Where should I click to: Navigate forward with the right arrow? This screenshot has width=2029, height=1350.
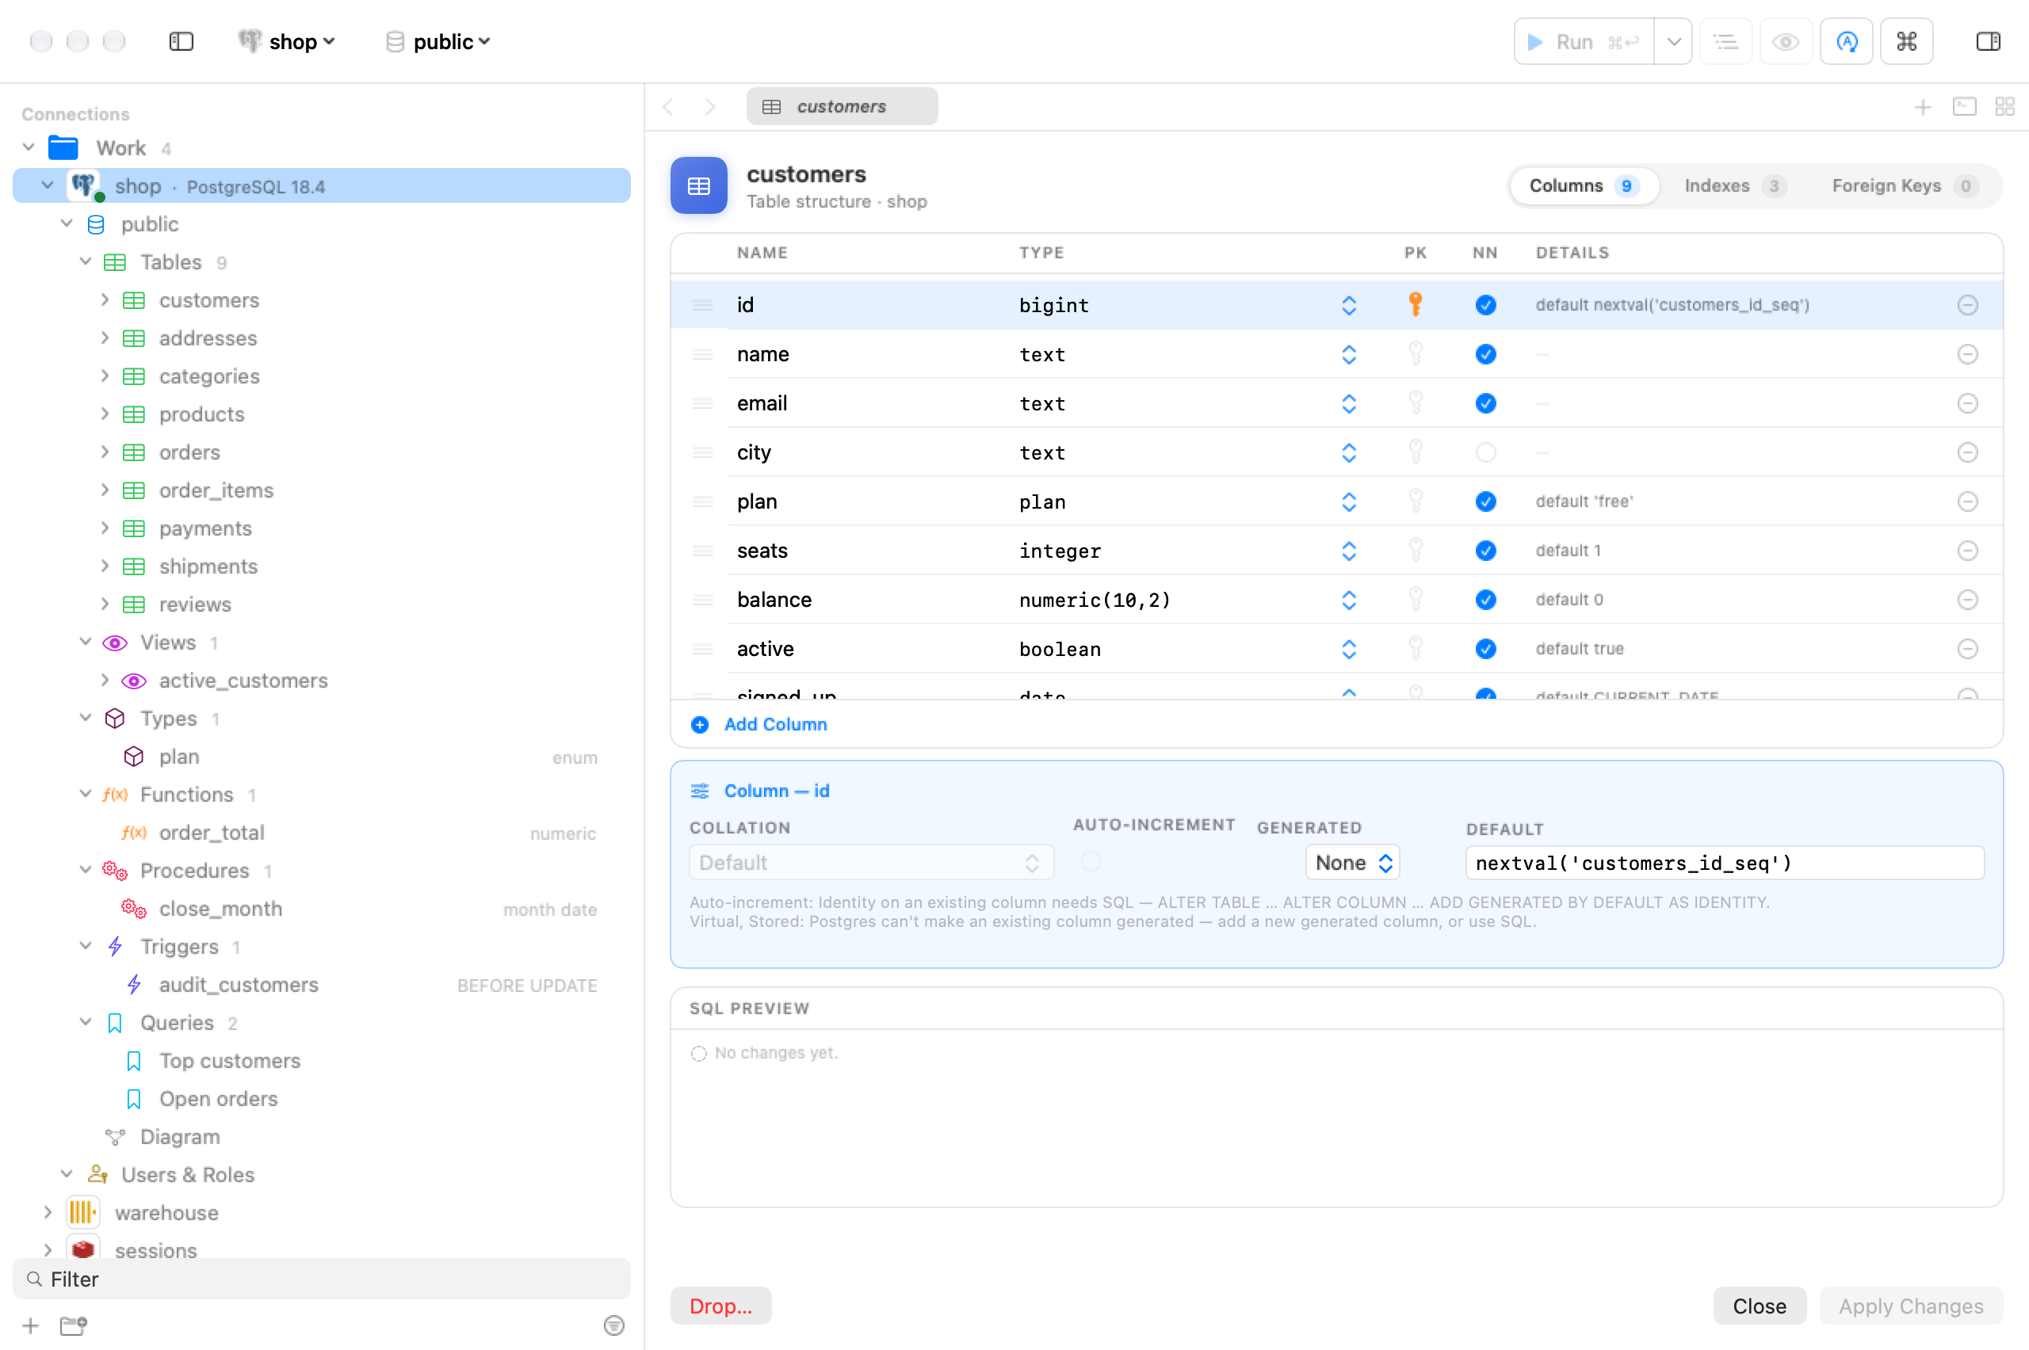709,107
